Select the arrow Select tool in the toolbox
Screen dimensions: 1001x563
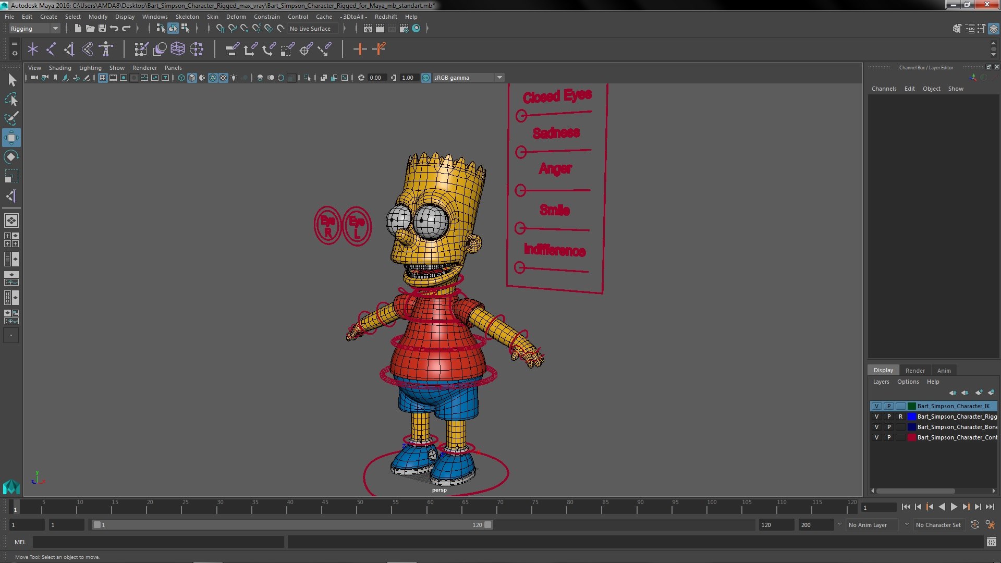coord(11,80)
